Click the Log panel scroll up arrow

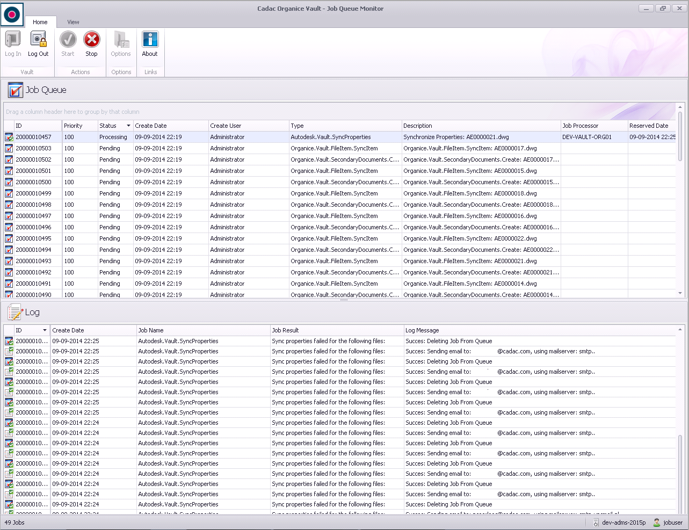pyautogui.click(x=680, y=329)
